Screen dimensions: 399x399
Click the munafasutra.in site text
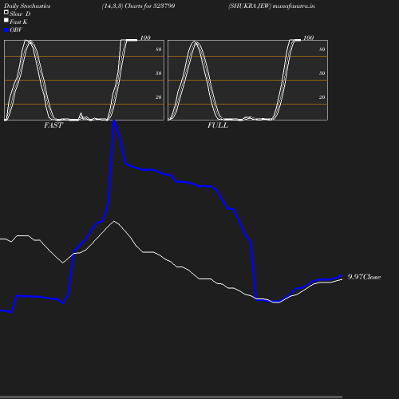(294, 6)
